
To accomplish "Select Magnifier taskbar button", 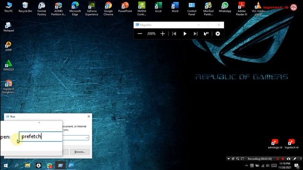I will point(71,165).
